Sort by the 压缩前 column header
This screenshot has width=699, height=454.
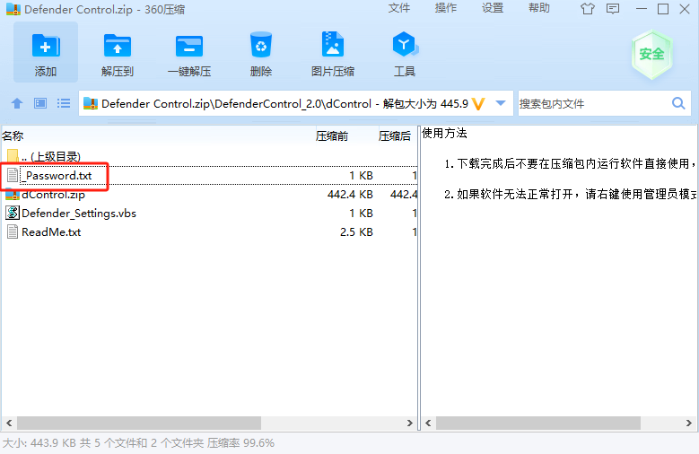pos(332,136)
